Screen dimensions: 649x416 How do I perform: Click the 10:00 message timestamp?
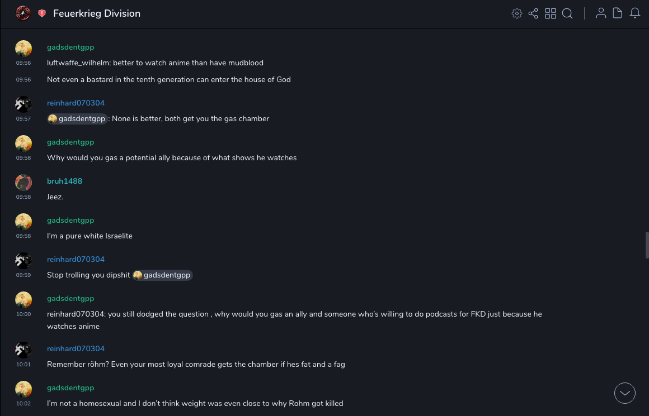23,314
